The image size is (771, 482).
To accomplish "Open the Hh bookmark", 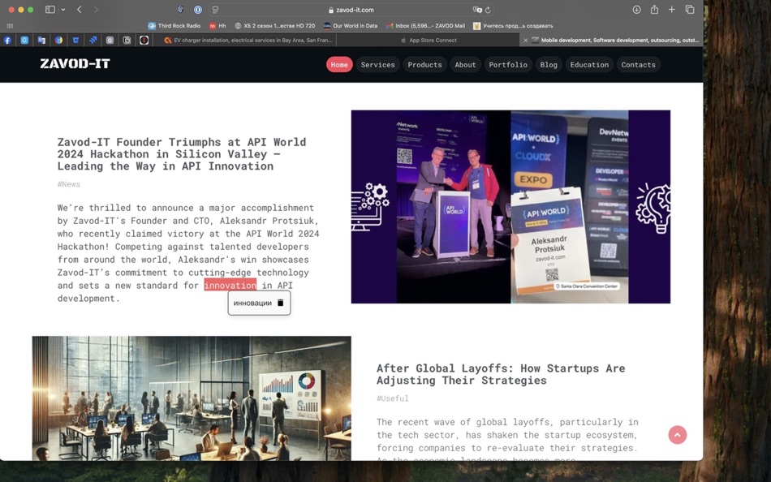I will (x=218, y=26).
